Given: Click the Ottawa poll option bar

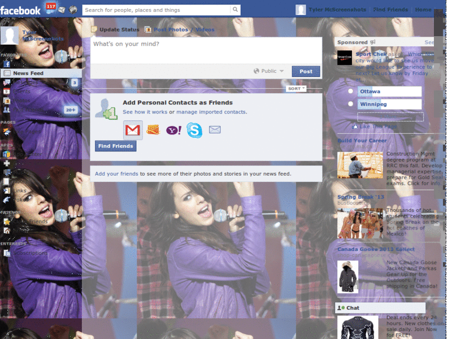Looking at the screenshot, I should (389, 92).
